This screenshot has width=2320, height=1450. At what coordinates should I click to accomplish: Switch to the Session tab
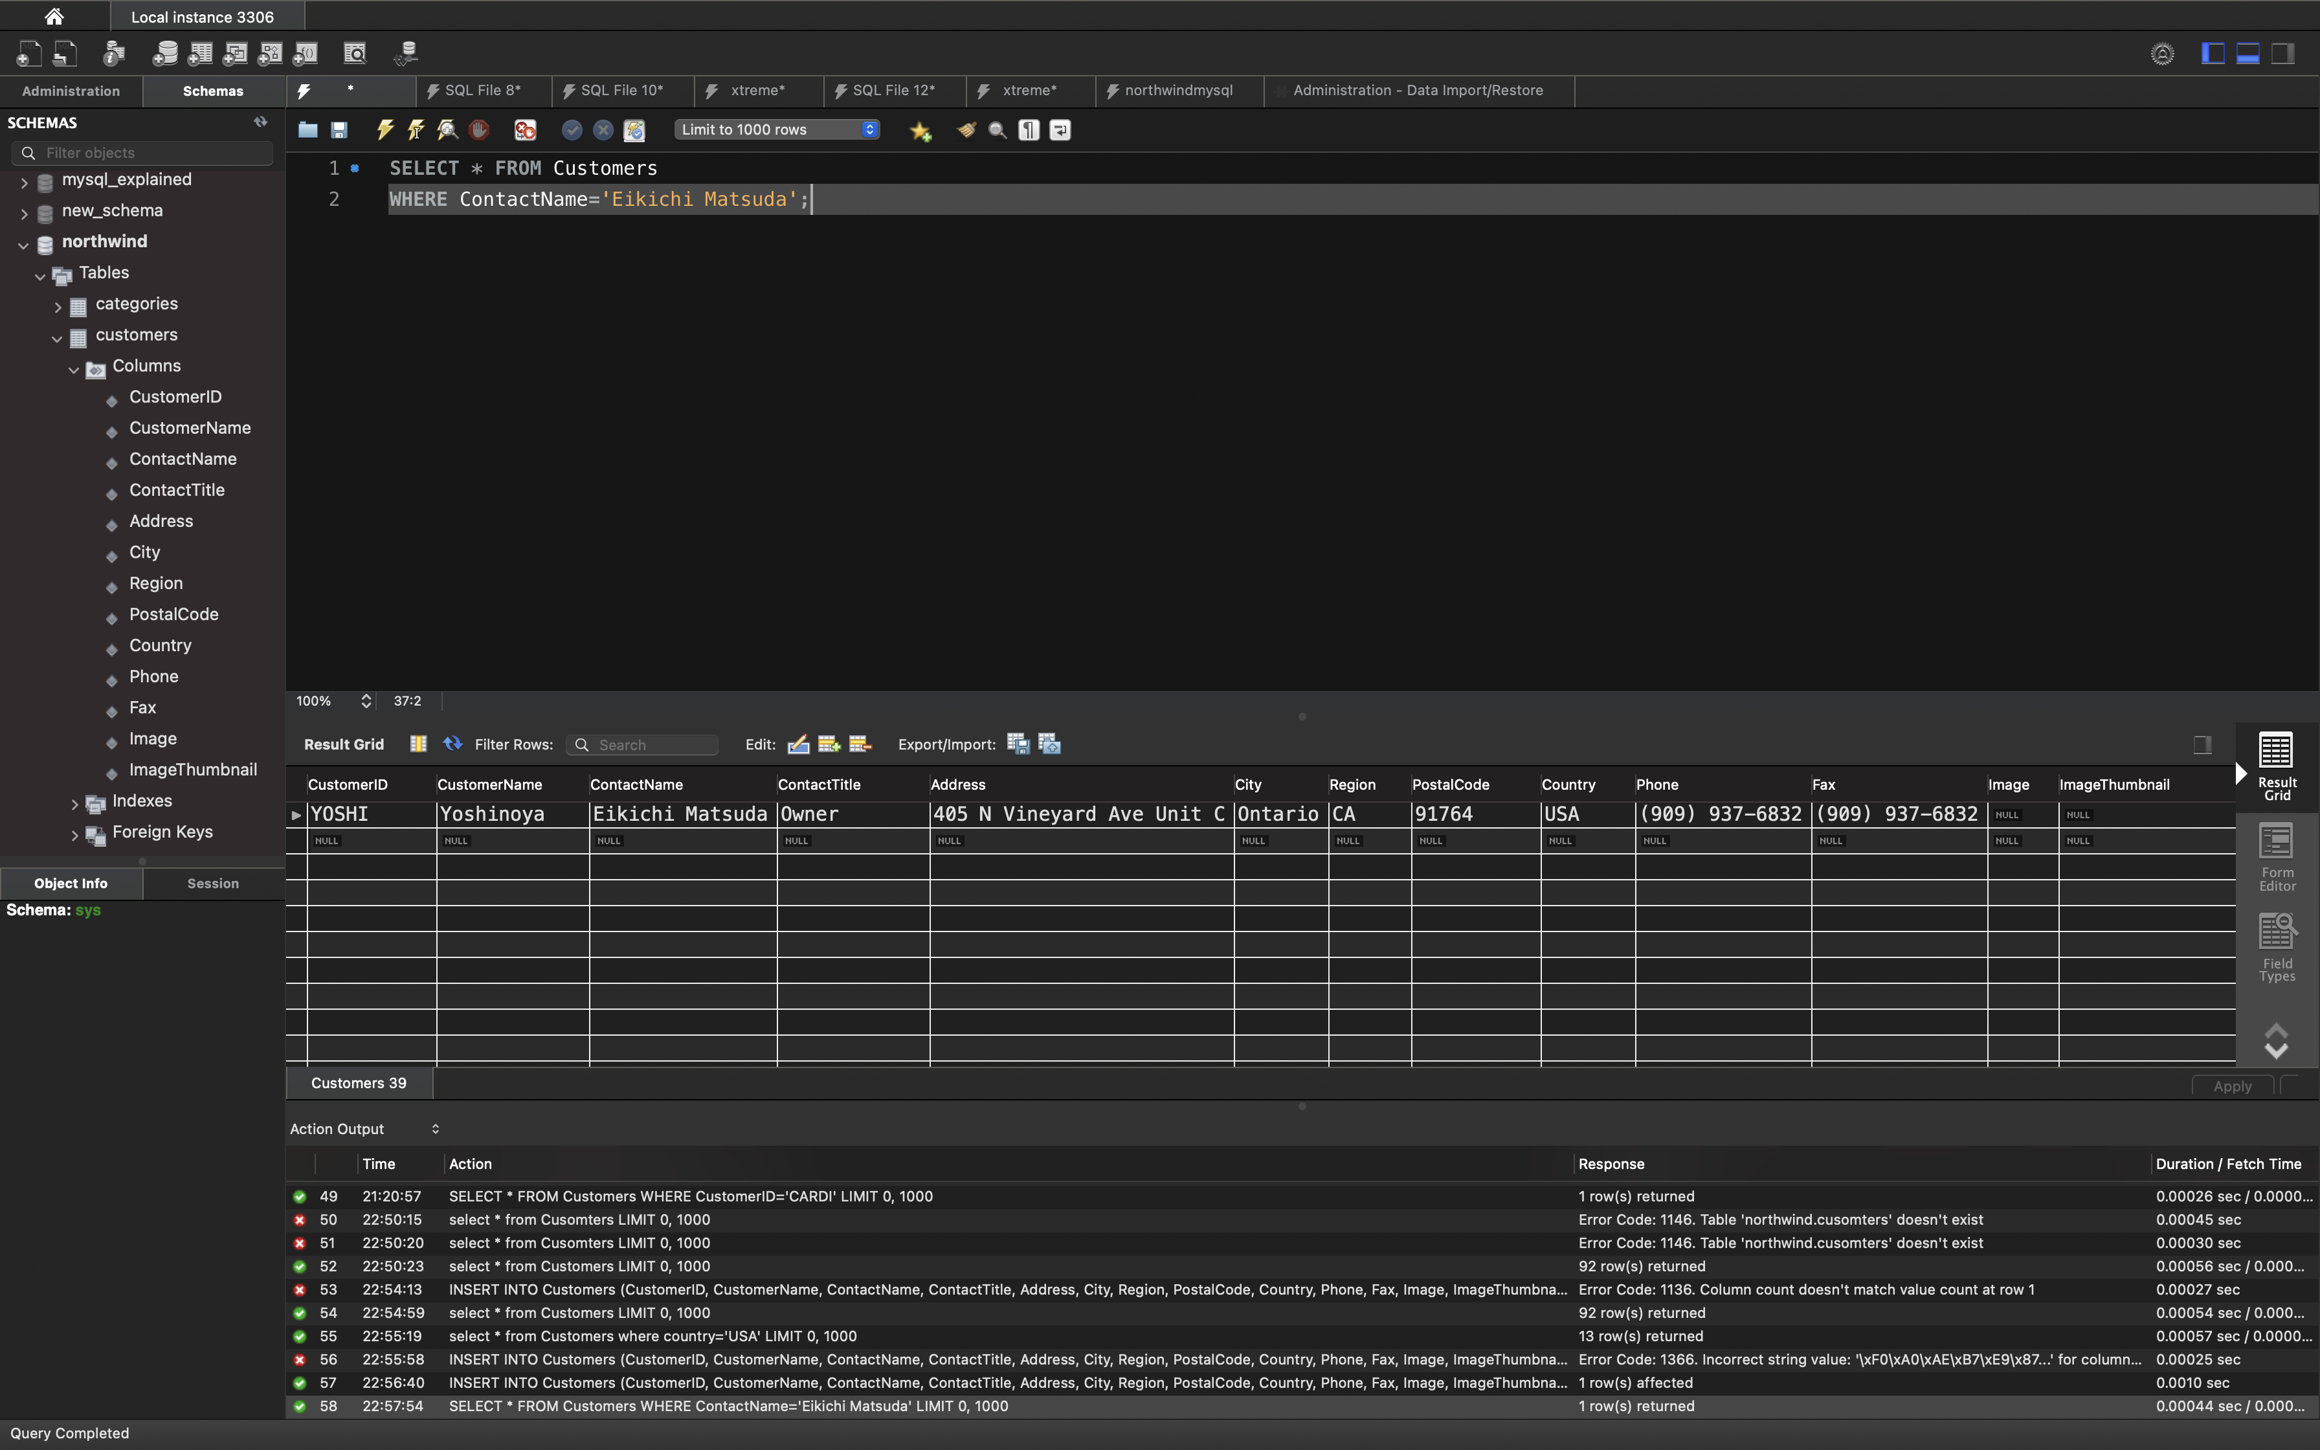coord(213,883)
